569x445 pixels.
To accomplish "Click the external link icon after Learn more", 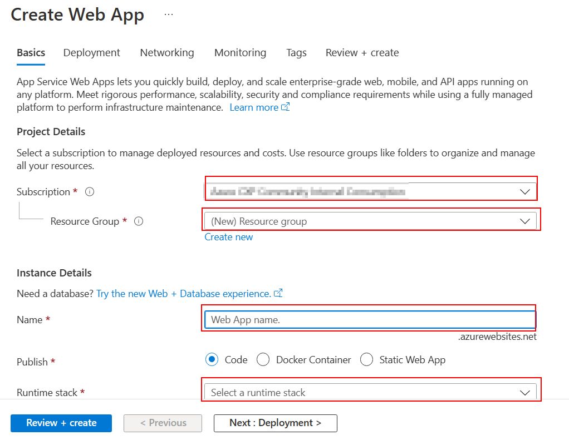I will (286, 107).
